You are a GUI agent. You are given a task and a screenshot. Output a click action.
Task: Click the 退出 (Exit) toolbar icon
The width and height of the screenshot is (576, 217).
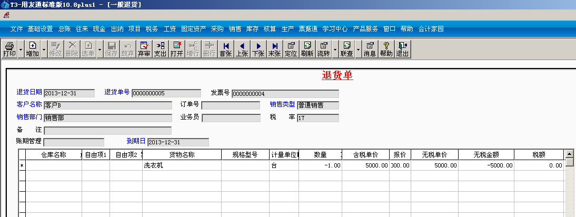pyautogui.click(x=403, y=49)
